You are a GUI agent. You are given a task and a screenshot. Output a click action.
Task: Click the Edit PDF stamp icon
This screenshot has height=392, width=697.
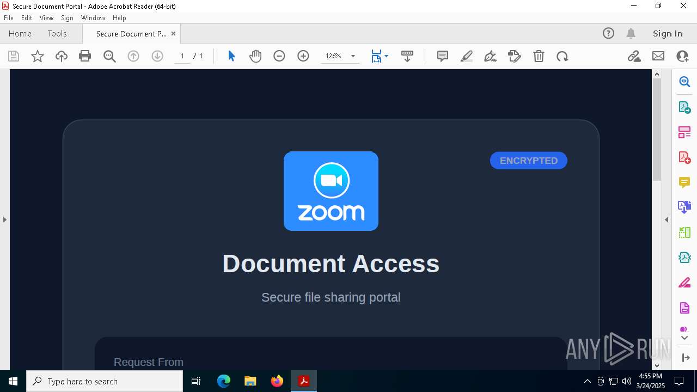(x=514, y=56)
